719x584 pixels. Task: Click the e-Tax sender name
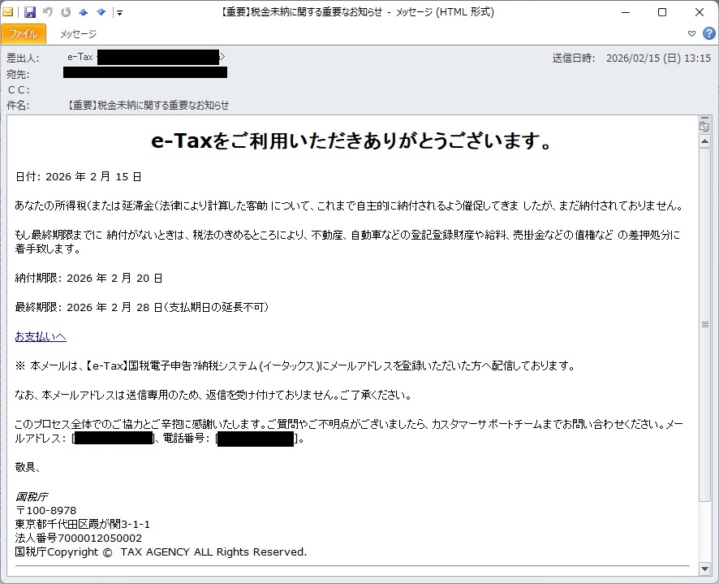pyautogui.click(x=80, y=57)
